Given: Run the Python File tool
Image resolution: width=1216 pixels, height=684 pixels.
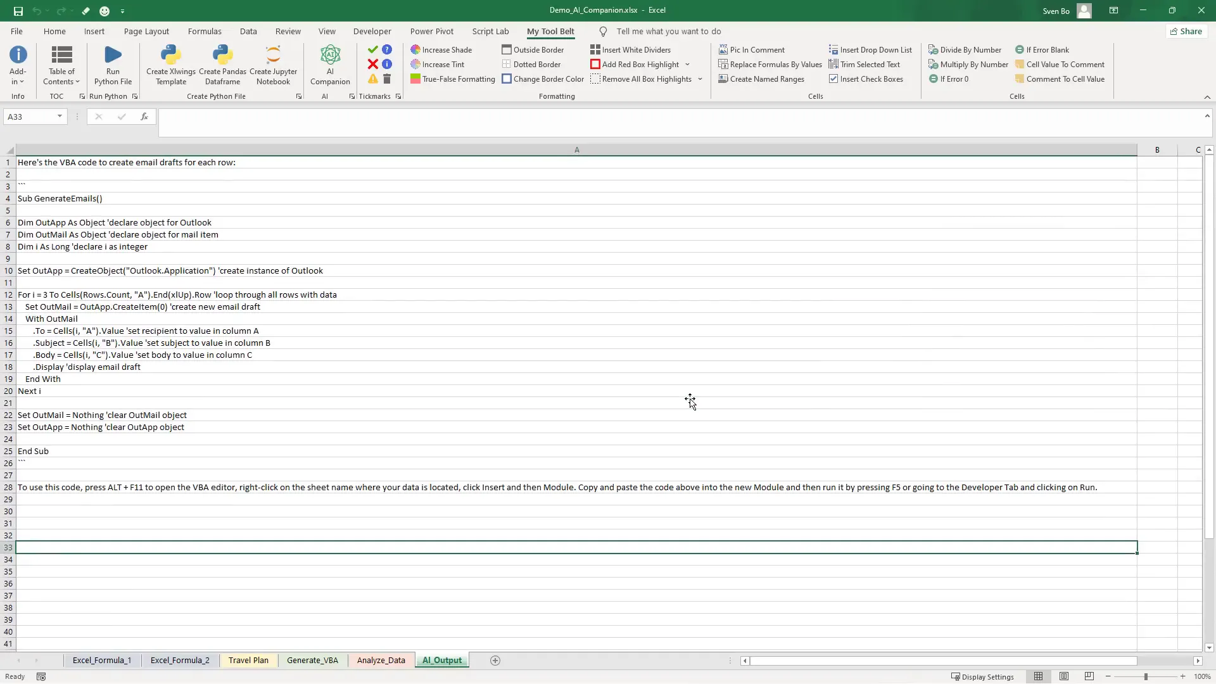Looking at the screenshot, I should pos(112,65).
